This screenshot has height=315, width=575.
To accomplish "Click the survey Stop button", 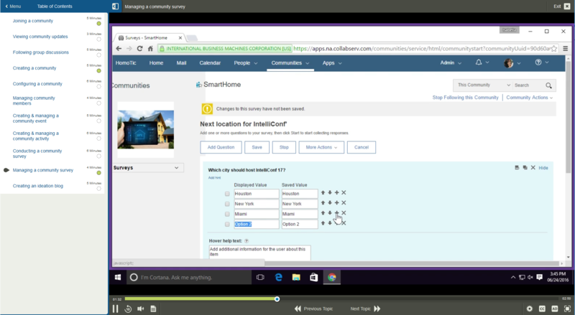I will (x=284, y=147).
